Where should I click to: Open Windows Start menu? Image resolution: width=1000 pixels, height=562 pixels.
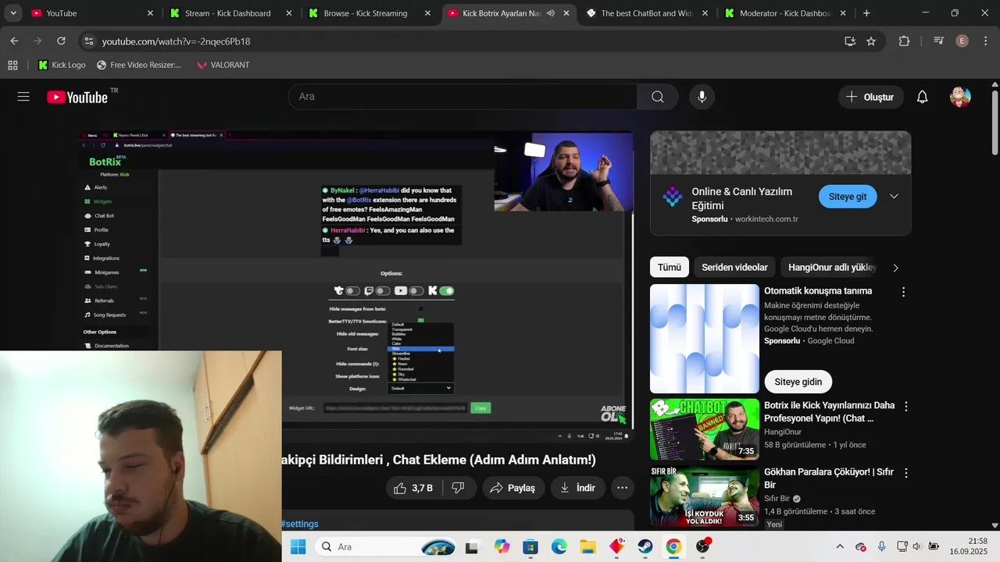pos(298,547)
